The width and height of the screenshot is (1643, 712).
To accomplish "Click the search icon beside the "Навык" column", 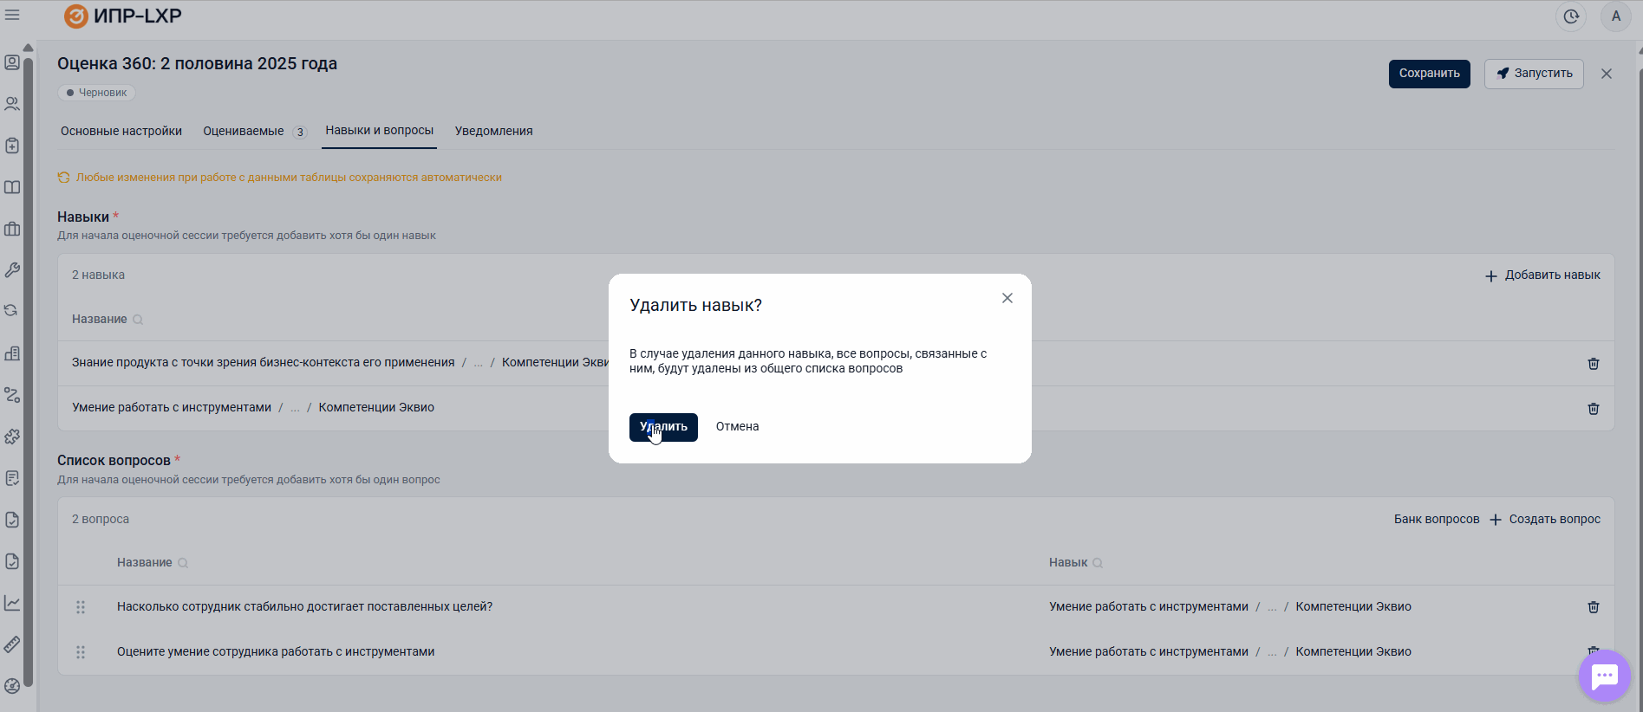I will (1098, 563).
